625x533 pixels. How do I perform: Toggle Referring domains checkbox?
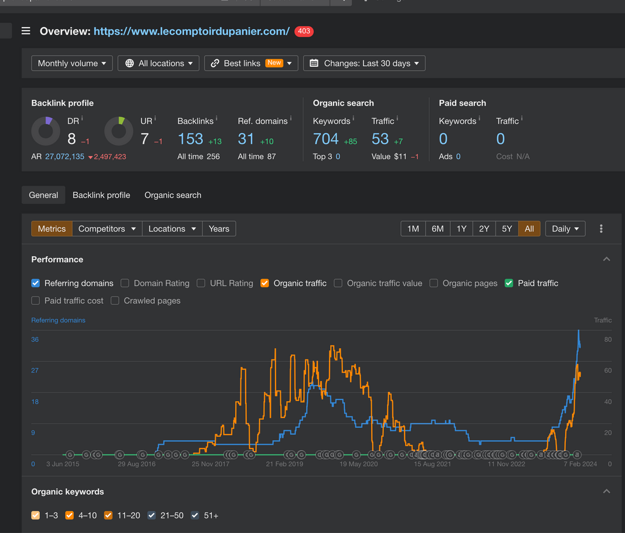point(36,283)
